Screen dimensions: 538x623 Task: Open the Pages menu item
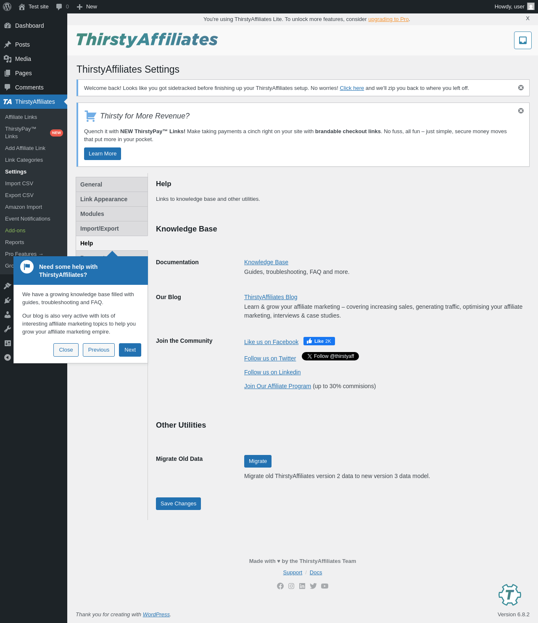tap(34, 73)
